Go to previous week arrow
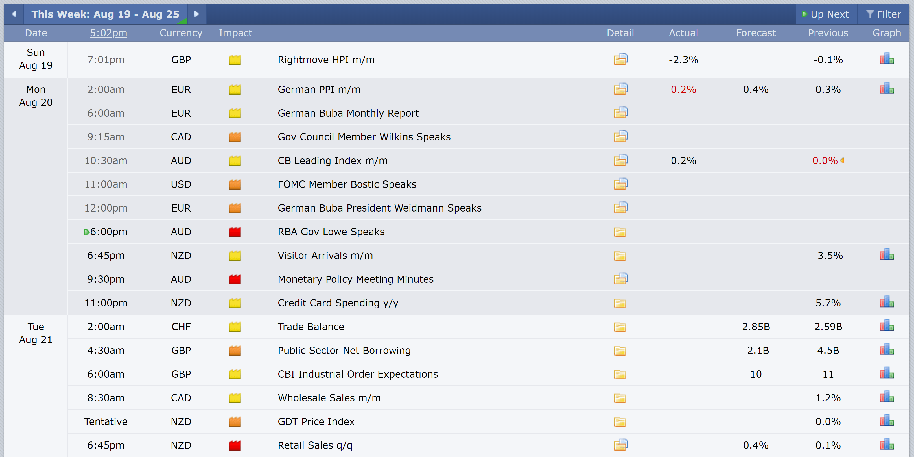Viewport: 914px width, 457px height. pos(14,14)
